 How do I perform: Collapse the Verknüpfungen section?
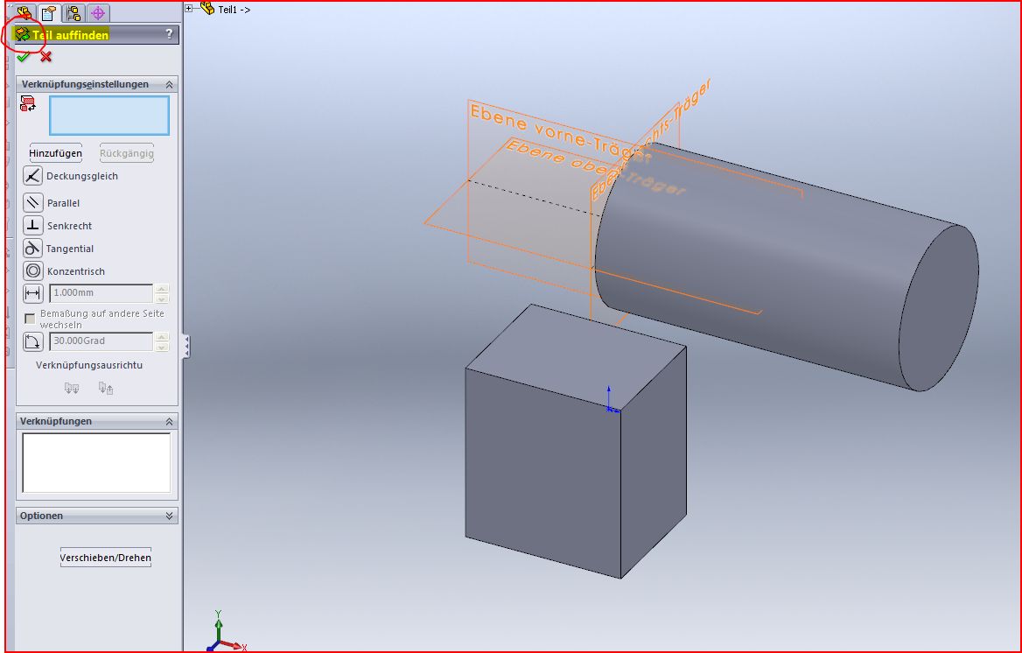[170, 421]
